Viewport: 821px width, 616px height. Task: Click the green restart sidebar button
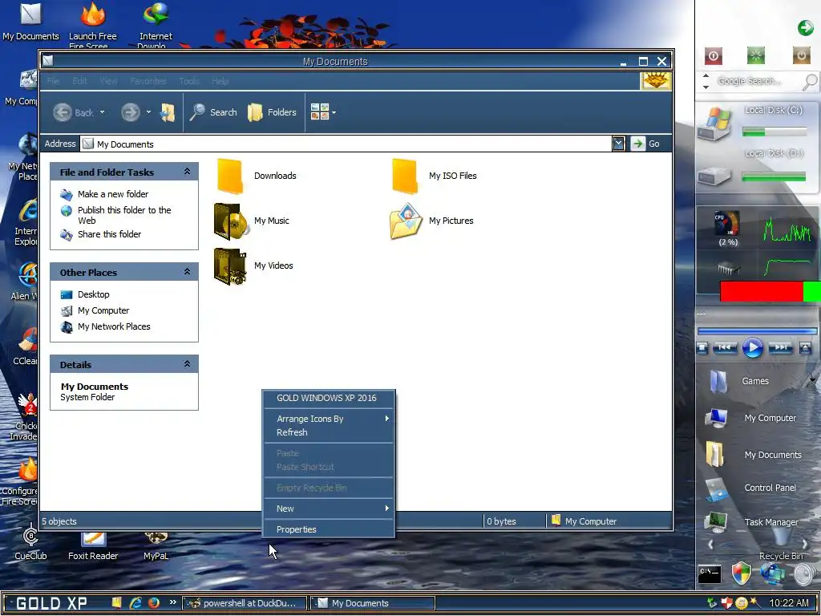(755, 55)
